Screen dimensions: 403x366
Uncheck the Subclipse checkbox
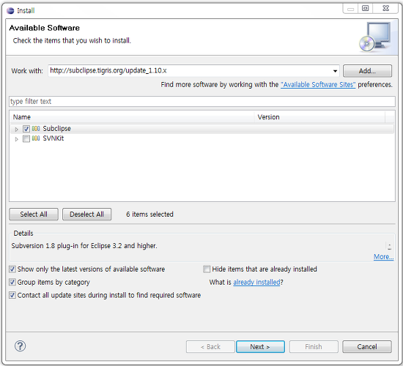(x=26, y=129)
